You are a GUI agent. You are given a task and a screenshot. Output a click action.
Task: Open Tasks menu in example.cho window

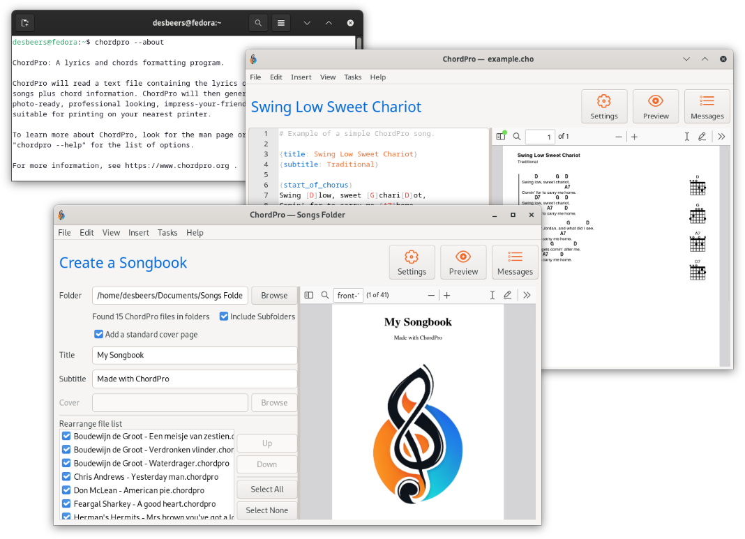352,77
